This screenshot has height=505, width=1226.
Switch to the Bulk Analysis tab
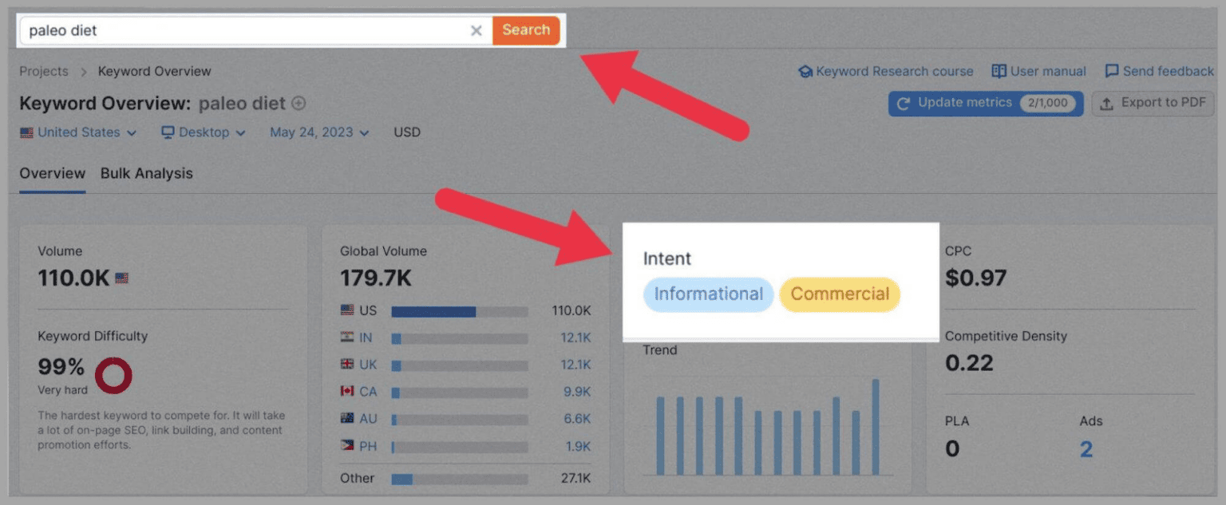click(x=147, y=173)
